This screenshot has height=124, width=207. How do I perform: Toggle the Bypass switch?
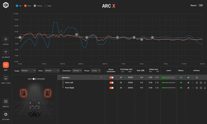pos(201,5)
